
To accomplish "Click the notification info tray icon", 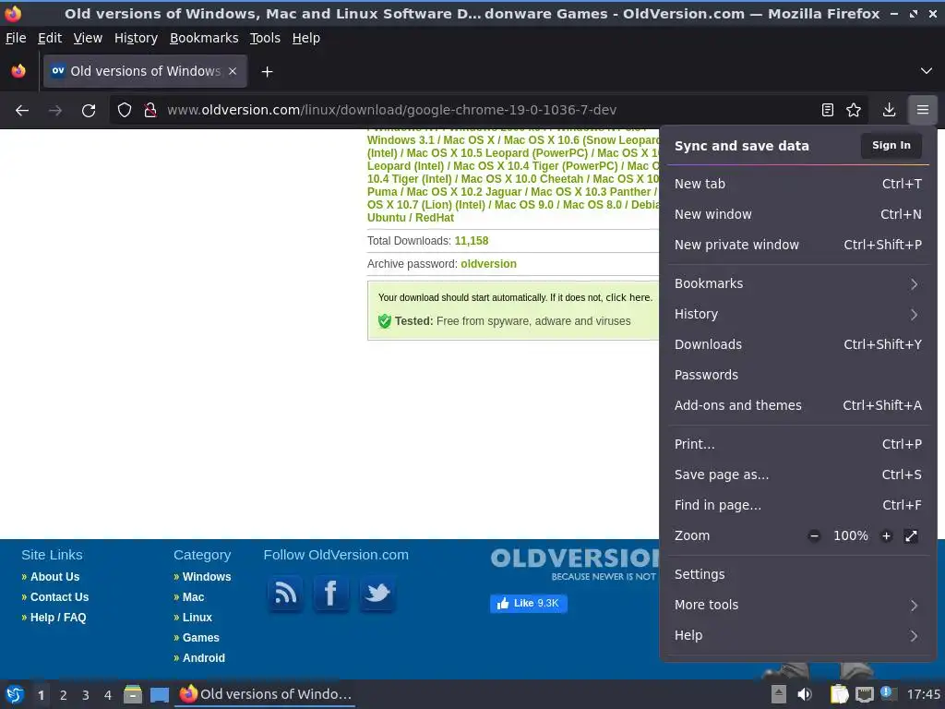I will 887,693.
